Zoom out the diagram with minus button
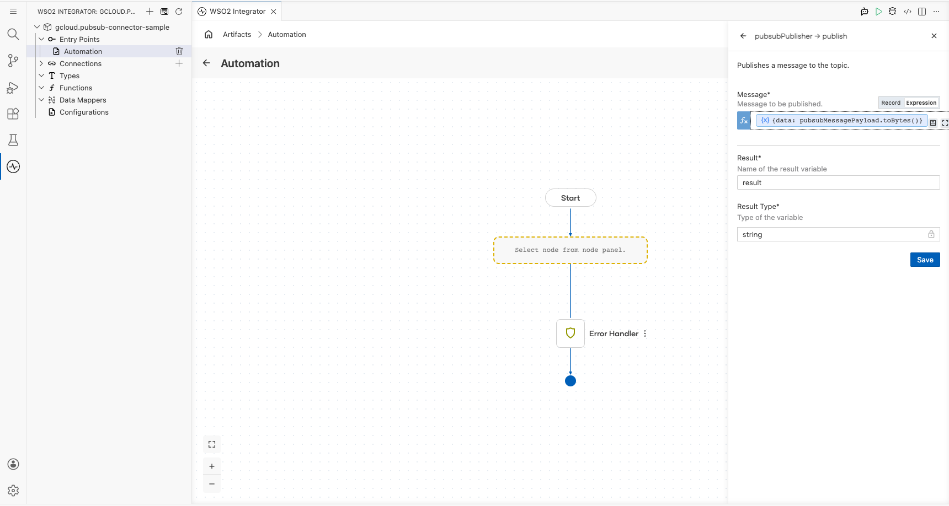This screenshot has width=949, height=506. (212, 484)
